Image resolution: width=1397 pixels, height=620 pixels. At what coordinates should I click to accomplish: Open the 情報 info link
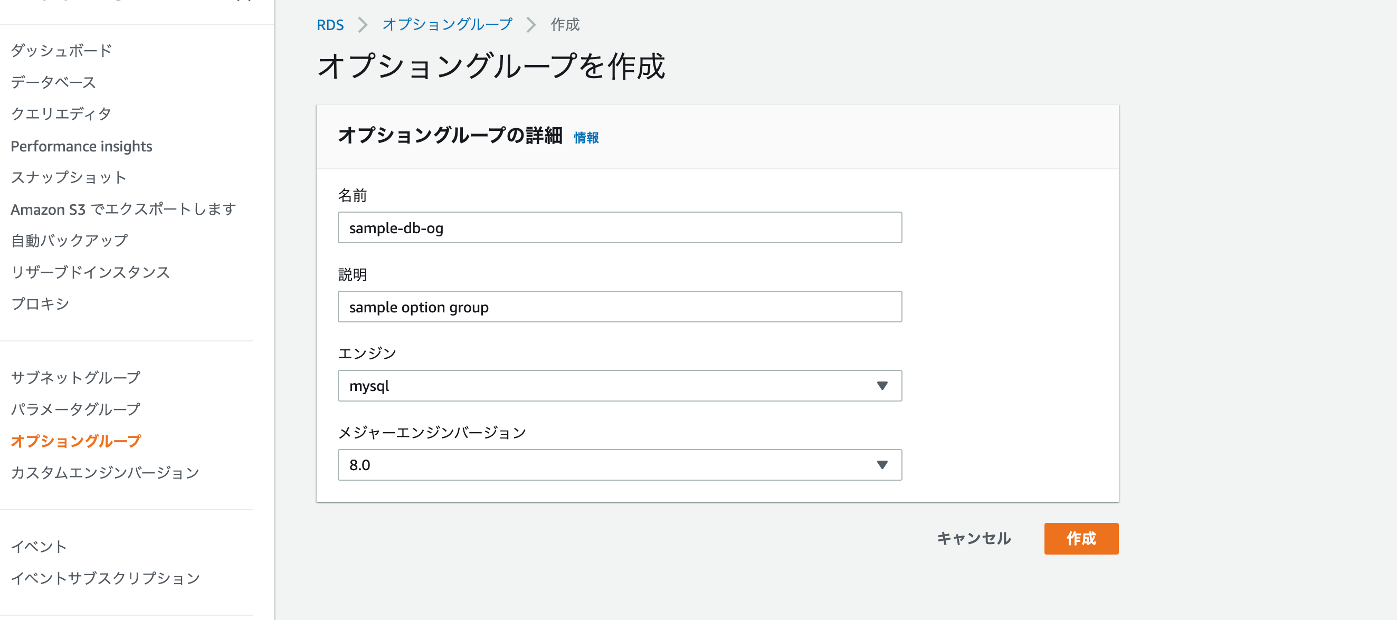click(586, 138)
